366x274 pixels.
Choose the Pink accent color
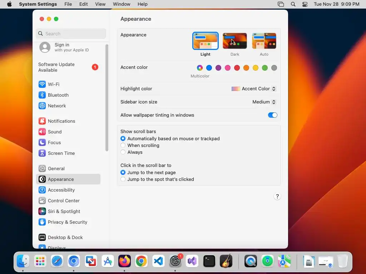point(228,68)
